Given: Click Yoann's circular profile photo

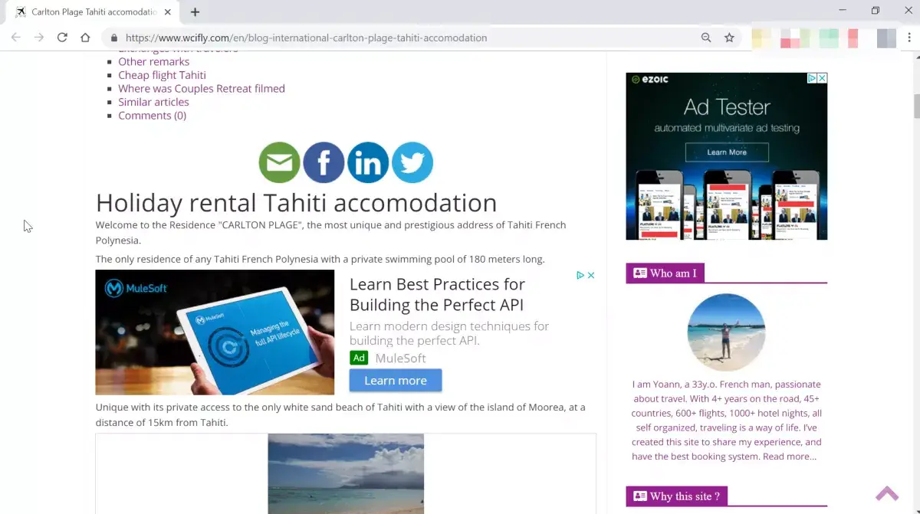Looking at the screenshot, I should click(x=726, y=332).
